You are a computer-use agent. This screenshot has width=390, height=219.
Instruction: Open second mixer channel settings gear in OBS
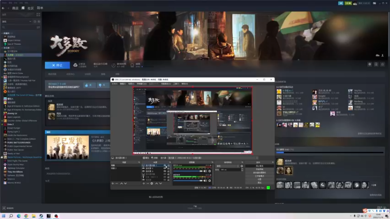pyautogui.click(x=210, y=181)
